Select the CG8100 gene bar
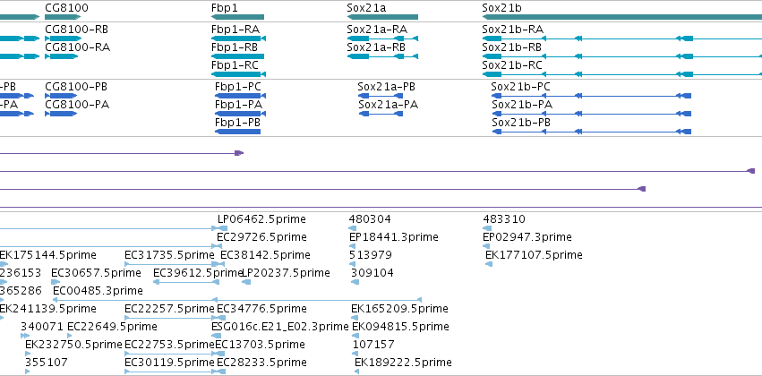This screenshot has height=376, width=762. pos(61,17)
